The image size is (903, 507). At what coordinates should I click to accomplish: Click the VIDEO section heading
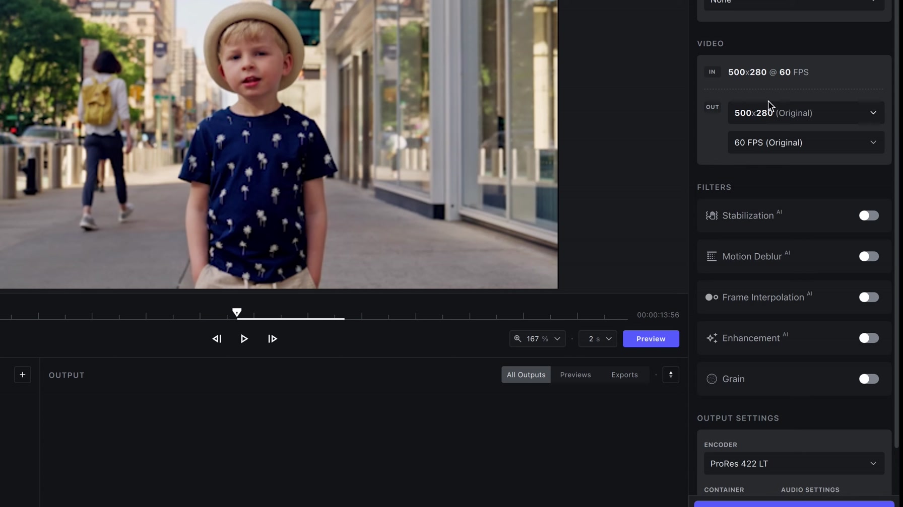pos(710,44)
